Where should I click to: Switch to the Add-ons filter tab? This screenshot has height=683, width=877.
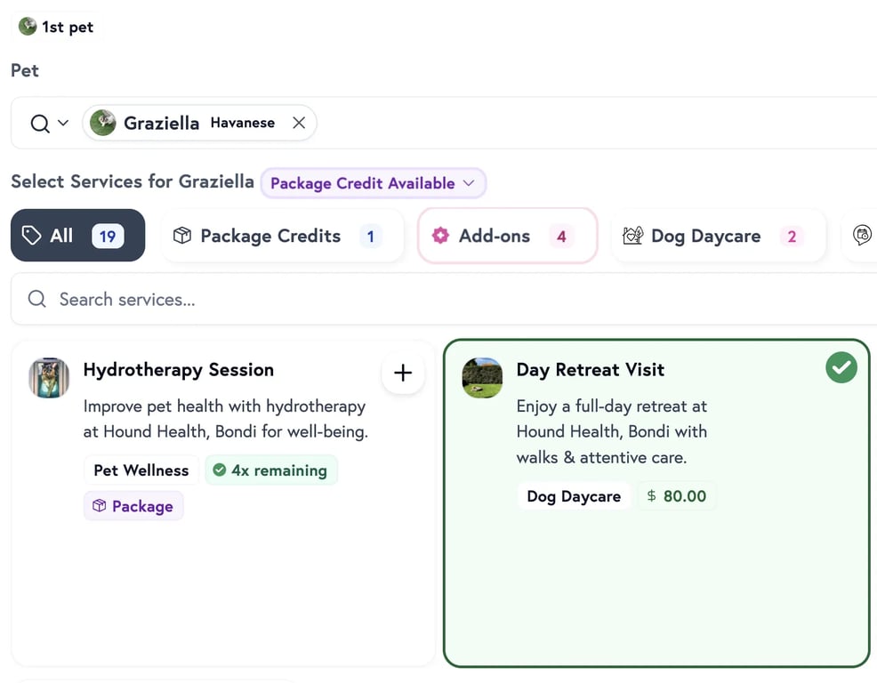(x=507, y=235)
